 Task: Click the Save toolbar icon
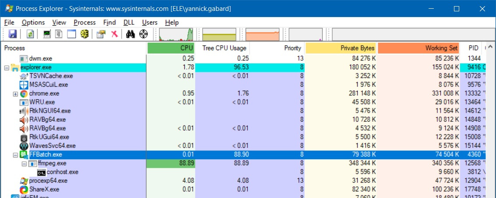pyautogui.click(x=12, y=34)
